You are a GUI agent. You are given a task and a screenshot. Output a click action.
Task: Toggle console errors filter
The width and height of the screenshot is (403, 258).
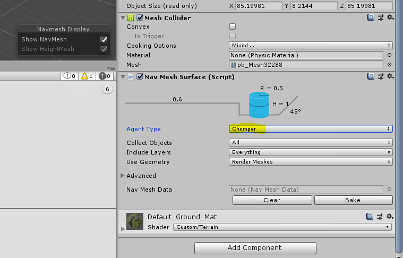[105, 76]
